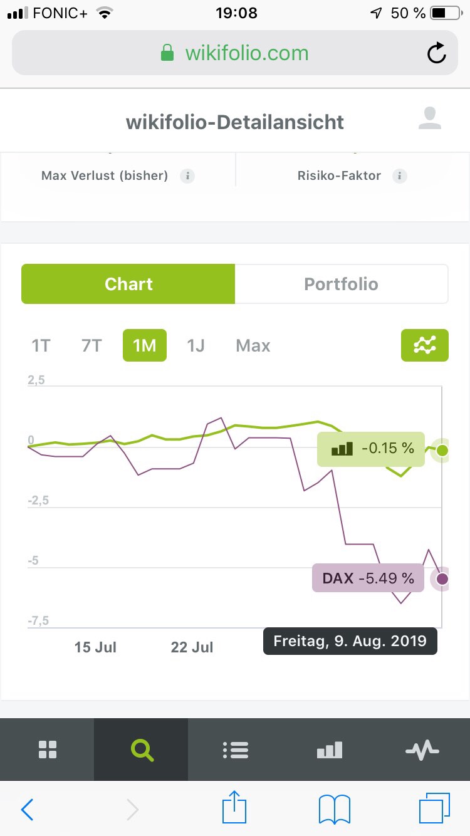Select the 1J time range
The image size is (470, 836).
[x=196, y=345]
